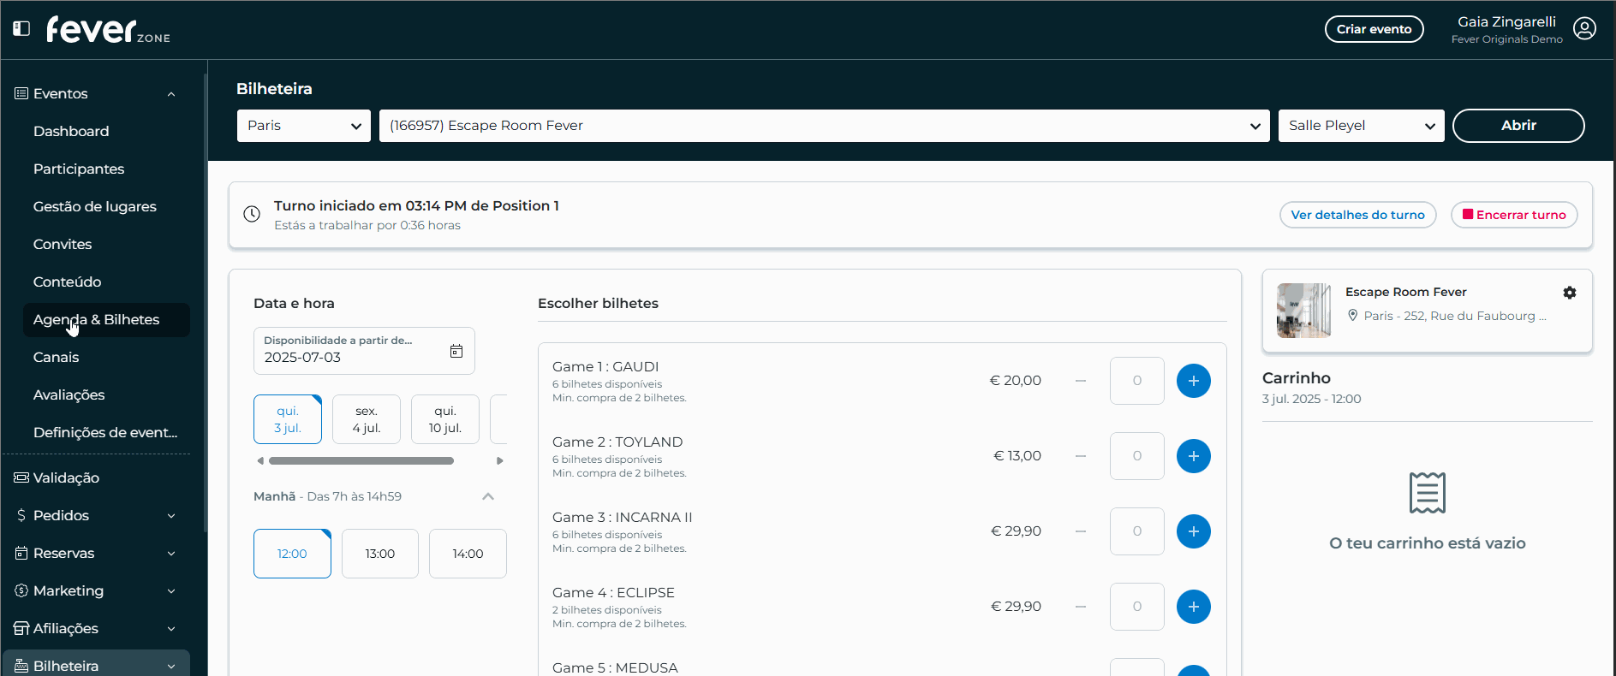
Task: Decrease Game 3 INCARNA II ticket count
Action: [x=1081, y=531]
